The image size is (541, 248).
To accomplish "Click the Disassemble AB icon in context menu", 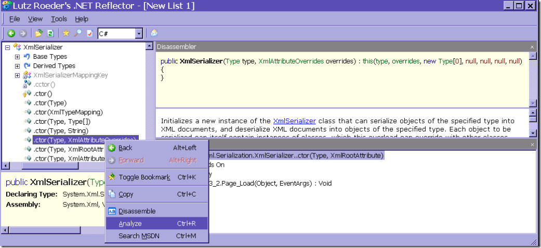I will (x=112, y=211).
